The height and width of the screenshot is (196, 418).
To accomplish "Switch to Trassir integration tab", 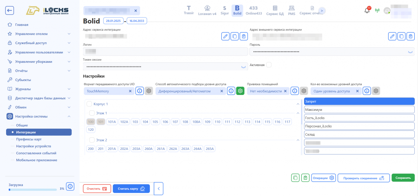I will pyautogui.click(x=189, y=10).
